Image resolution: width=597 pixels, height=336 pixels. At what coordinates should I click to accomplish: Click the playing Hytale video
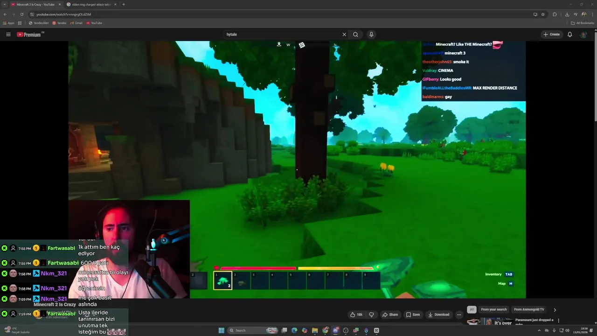(297, 169)
